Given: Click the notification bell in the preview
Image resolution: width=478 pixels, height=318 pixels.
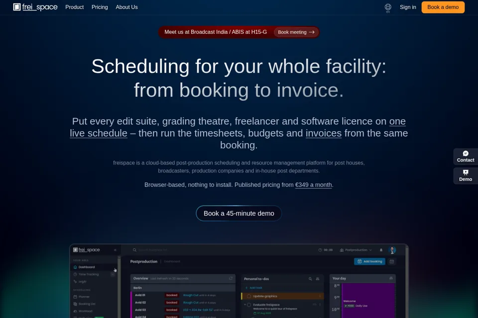Looking at the screenshot, I should pos(381,250).
